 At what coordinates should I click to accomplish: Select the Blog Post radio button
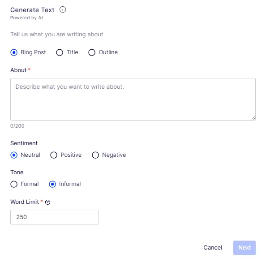click(14, 52)
